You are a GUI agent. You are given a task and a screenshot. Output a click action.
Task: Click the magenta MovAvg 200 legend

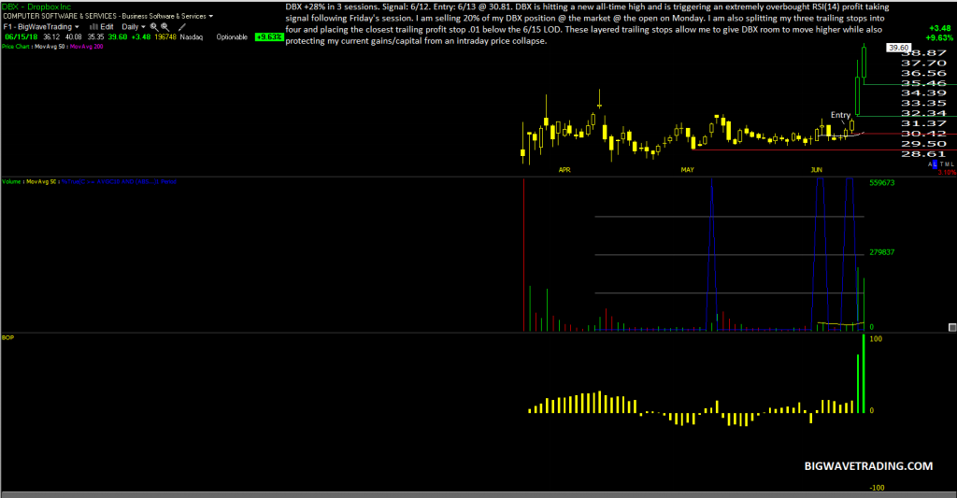coord(87,47)
